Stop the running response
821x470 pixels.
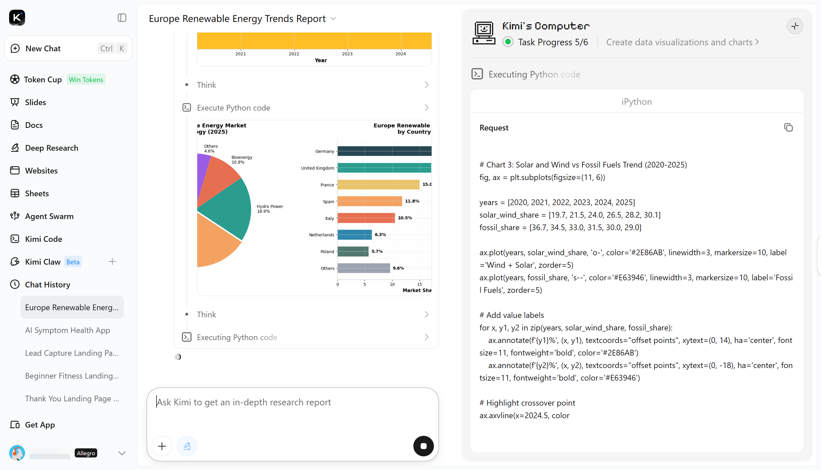pos(423,446)
